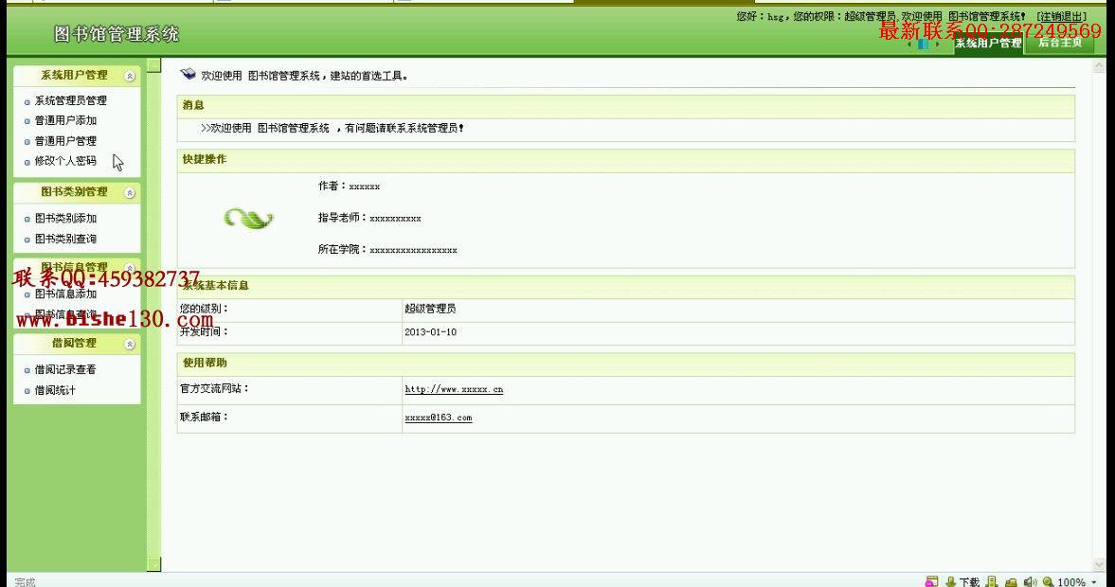Collapse the 图书类别管理 sidebar panel

(130, 192)
